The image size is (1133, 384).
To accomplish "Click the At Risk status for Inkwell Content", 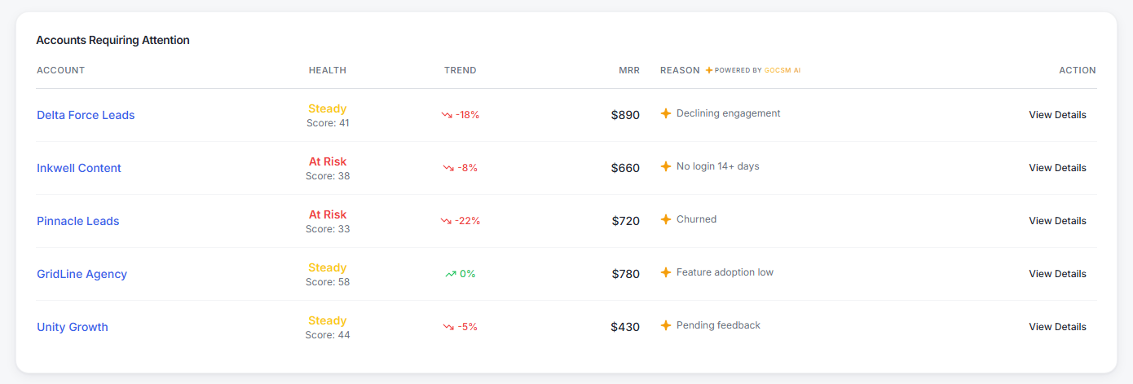I will coord(328,161).
